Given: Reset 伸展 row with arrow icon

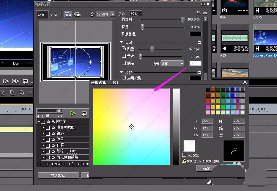Looking at the screenshot, I should tap(53, 145).
